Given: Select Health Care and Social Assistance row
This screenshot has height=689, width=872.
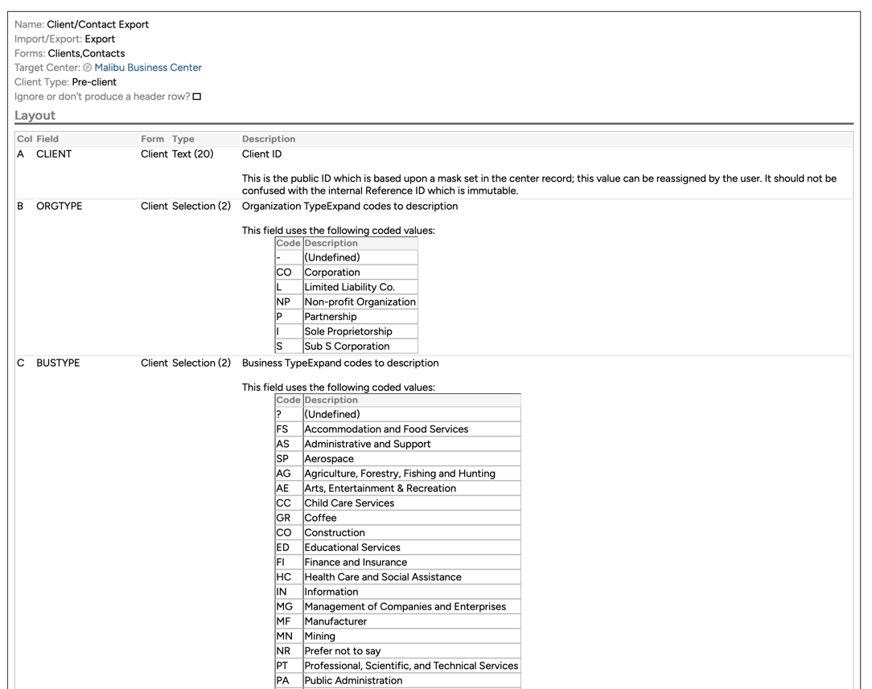Looking at the screenshot, I should [382, 577].
